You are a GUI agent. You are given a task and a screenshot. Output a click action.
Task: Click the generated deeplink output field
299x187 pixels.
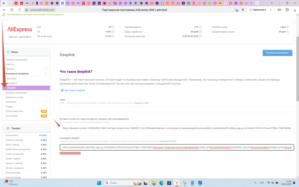[177, 147]
